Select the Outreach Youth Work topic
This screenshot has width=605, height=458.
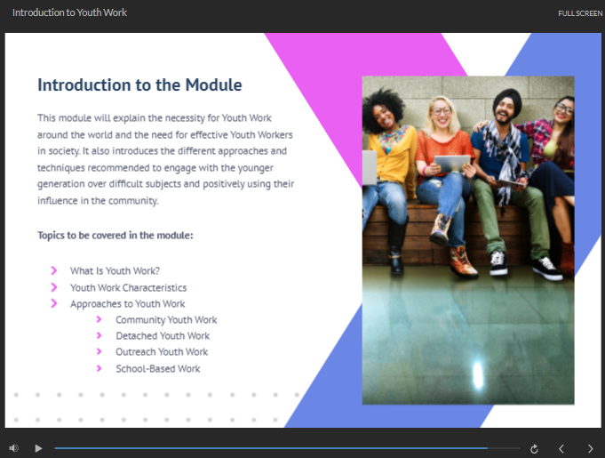pyautogui.click(x=162, y=352)
